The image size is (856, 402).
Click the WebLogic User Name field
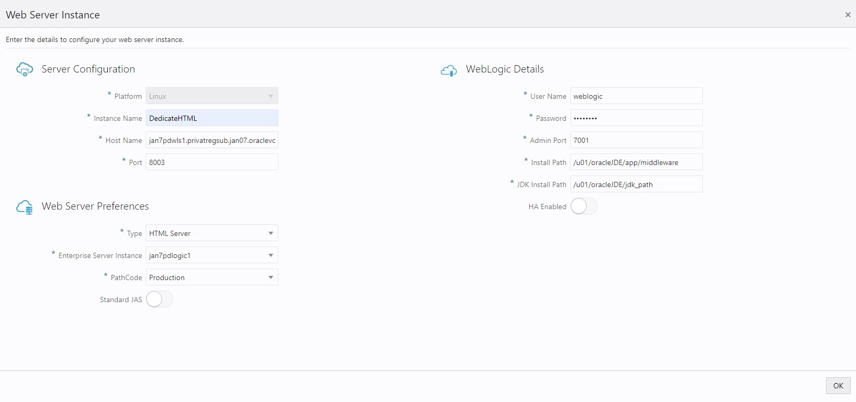(637, 96)
